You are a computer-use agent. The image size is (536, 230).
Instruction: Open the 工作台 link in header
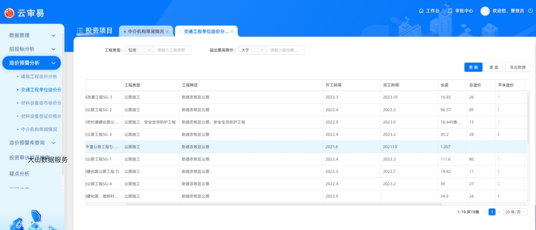[x=433, y=11]
